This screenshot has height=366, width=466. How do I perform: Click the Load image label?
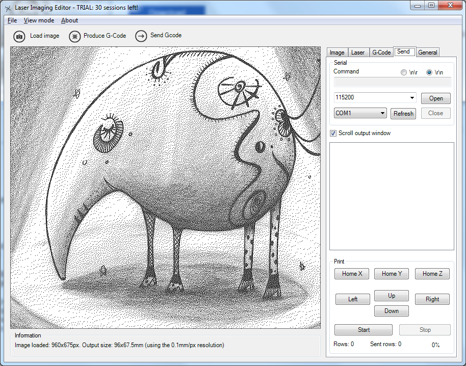tap(44, 36)
